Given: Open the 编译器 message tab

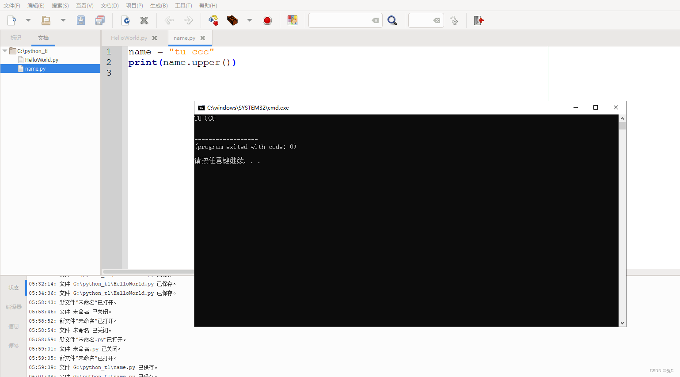Looking at the screenshot, I should [x=14, y=307].
